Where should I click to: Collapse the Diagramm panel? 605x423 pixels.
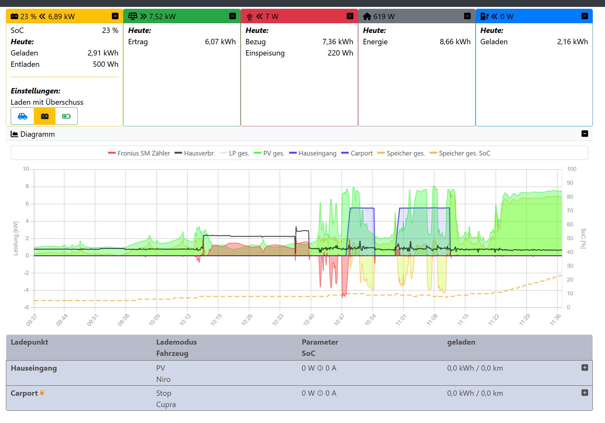pyautogui.click(x=585, y=134)
